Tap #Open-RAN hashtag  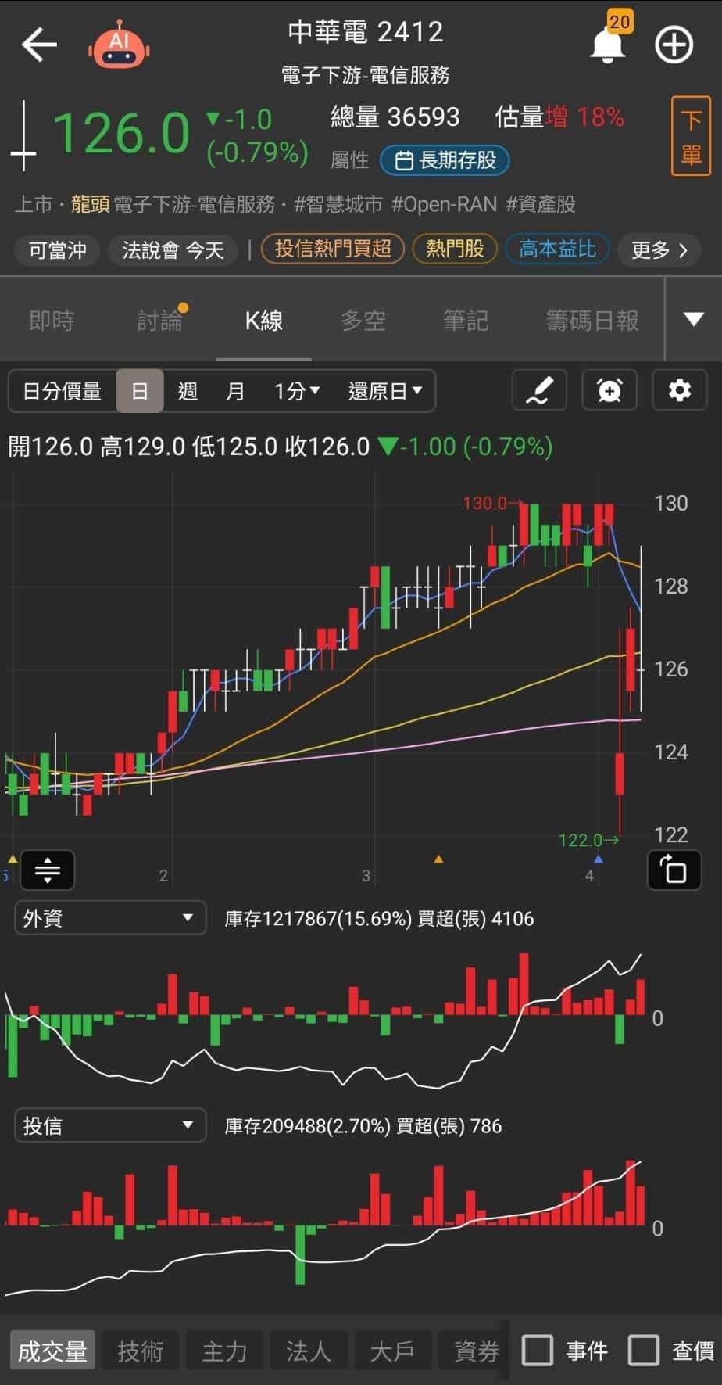(x=444, y=205)
